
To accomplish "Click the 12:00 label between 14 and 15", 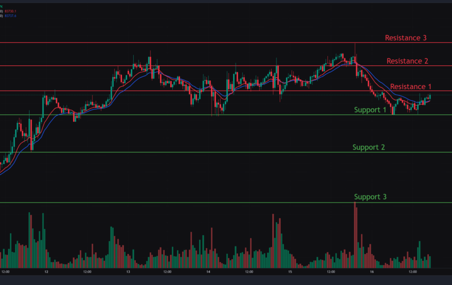I will (249, 272).
